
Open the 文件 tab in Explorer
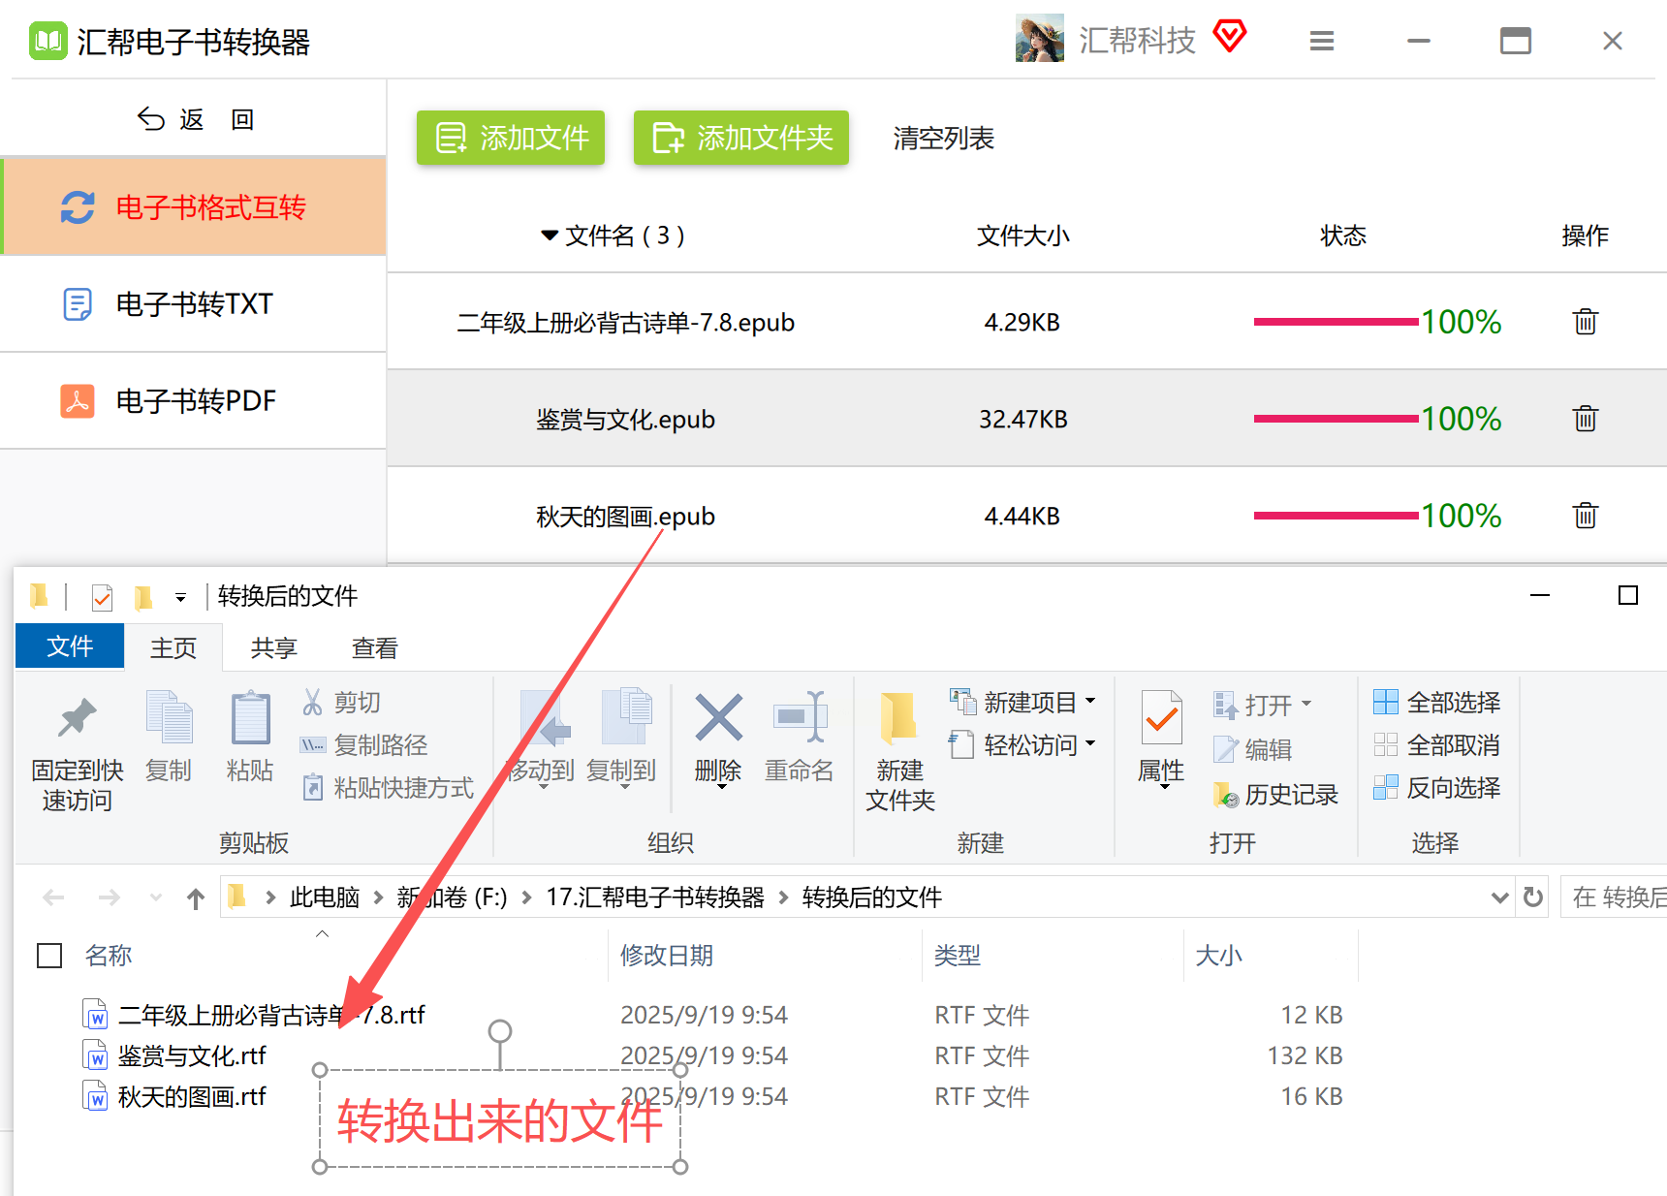70,646
